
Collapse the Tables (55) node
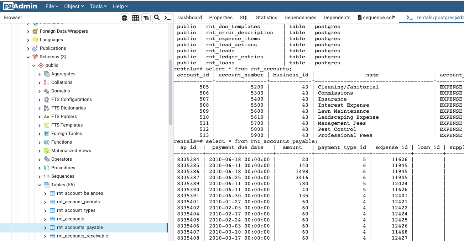click(40, 185)
